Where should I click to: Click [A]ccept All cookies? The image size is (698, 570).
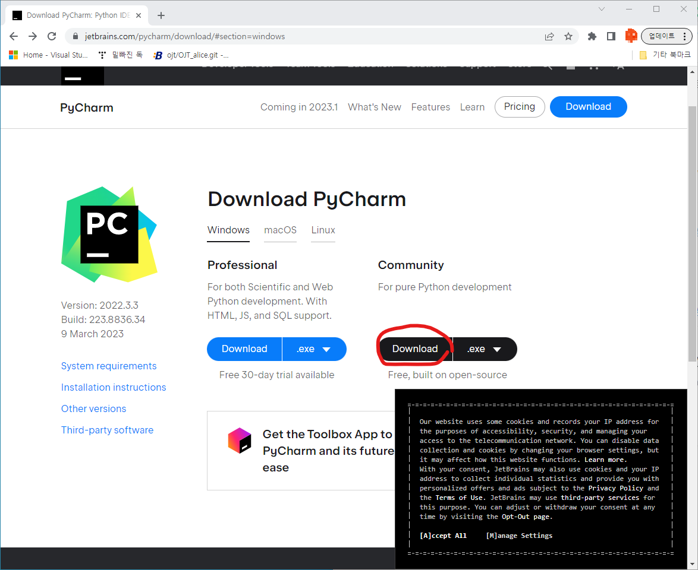tap(443, 536)
